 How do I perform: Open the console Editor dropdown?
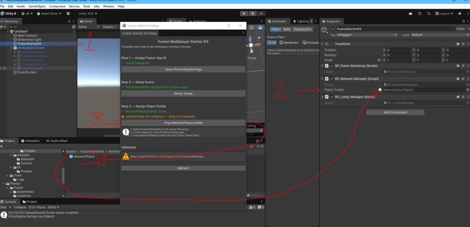[x=53, y=207]
